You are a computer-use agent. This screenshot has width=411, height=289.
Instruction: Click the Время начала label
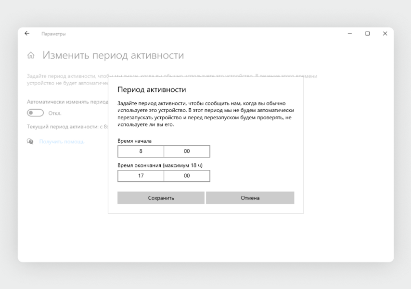coord(134,141)
